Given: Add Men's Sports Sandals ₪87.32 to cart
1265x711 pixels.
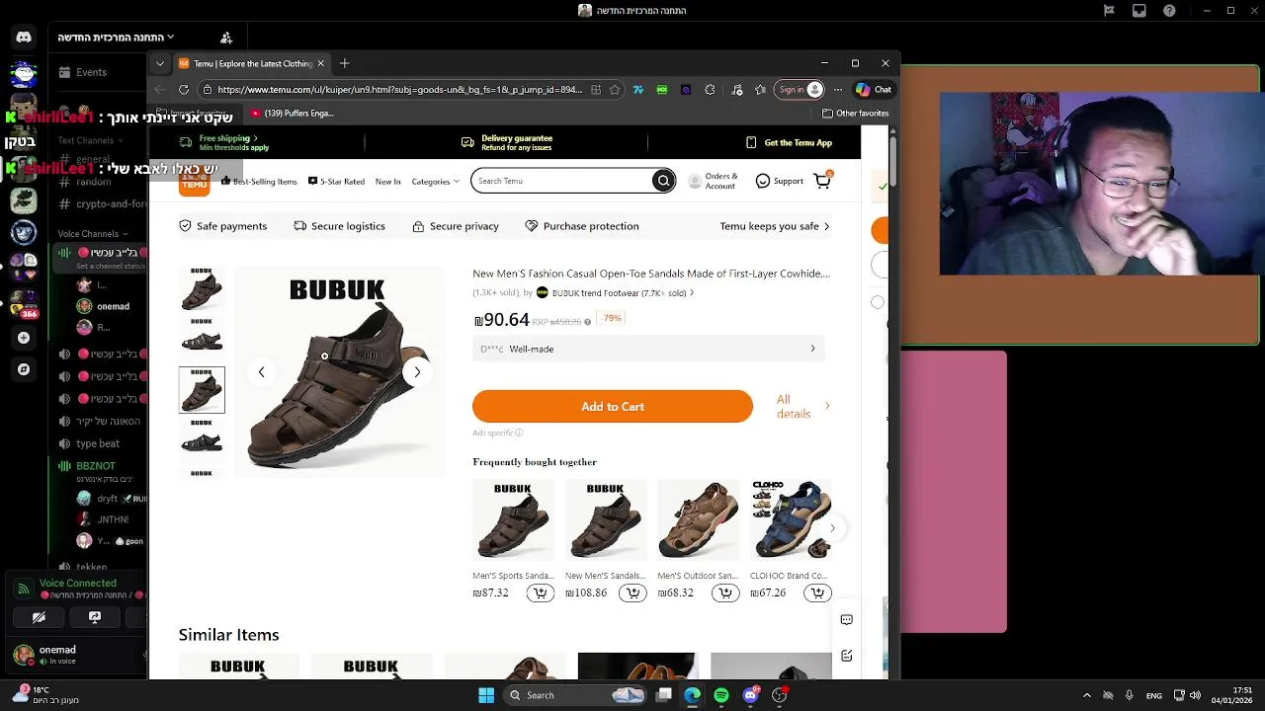Looking at the screenshot, I should click(540, 592).
